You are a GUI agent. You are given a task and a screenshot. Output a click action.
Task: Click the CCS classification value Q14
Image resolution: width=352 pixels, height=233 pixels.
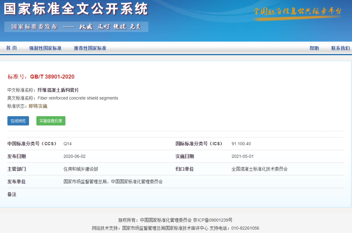coord(67,144)
